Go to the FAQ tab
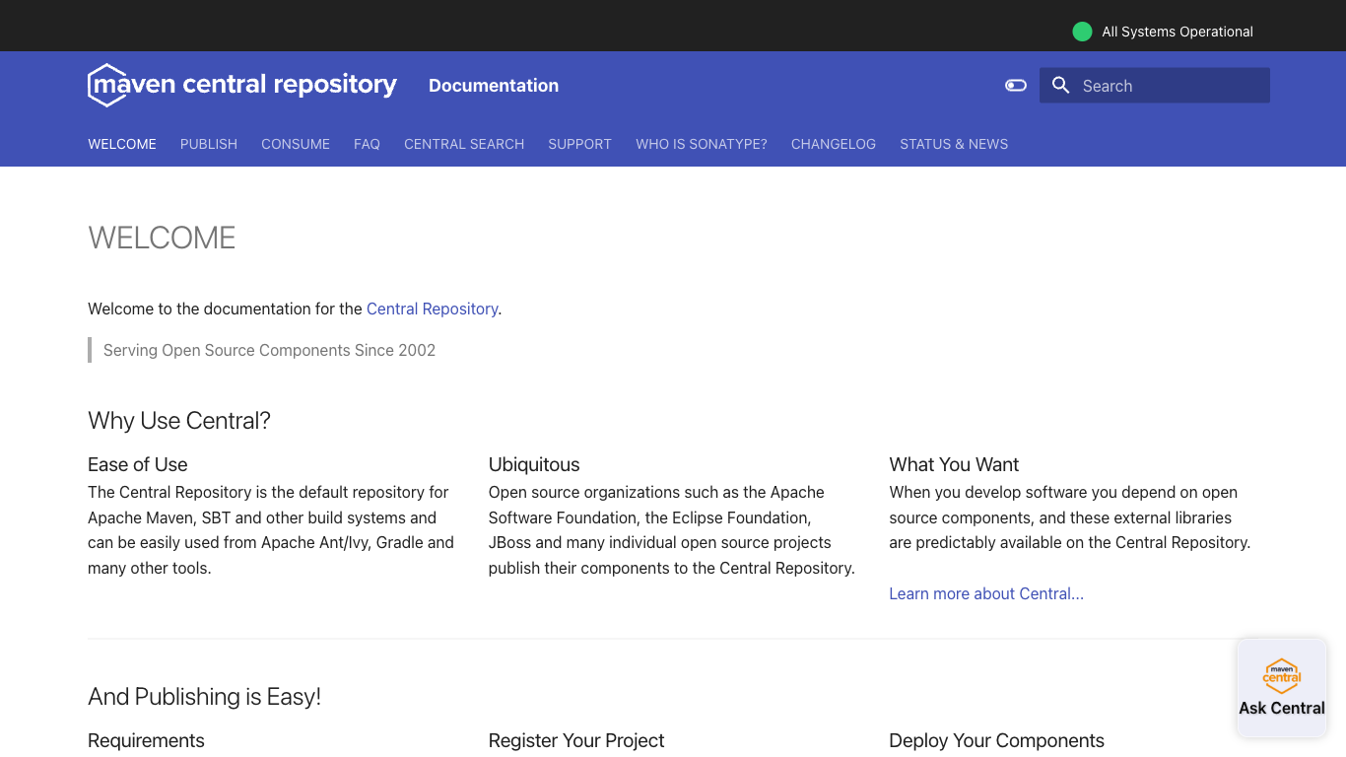 [367, 144]
